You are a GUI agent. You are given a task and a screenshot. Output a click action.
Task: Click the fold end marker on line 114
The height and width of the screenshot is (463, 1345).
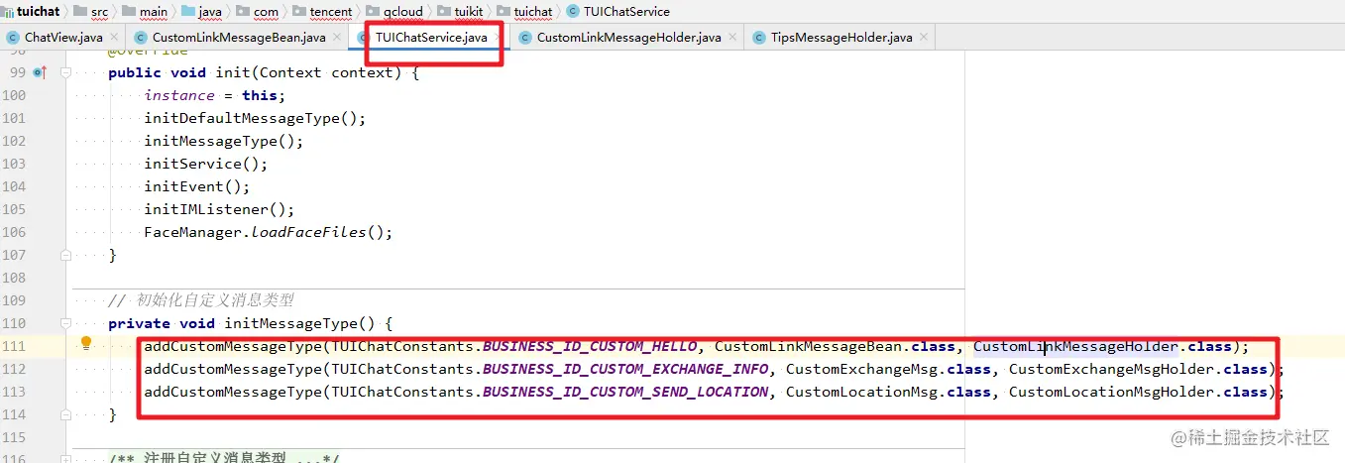pos(66,414)
